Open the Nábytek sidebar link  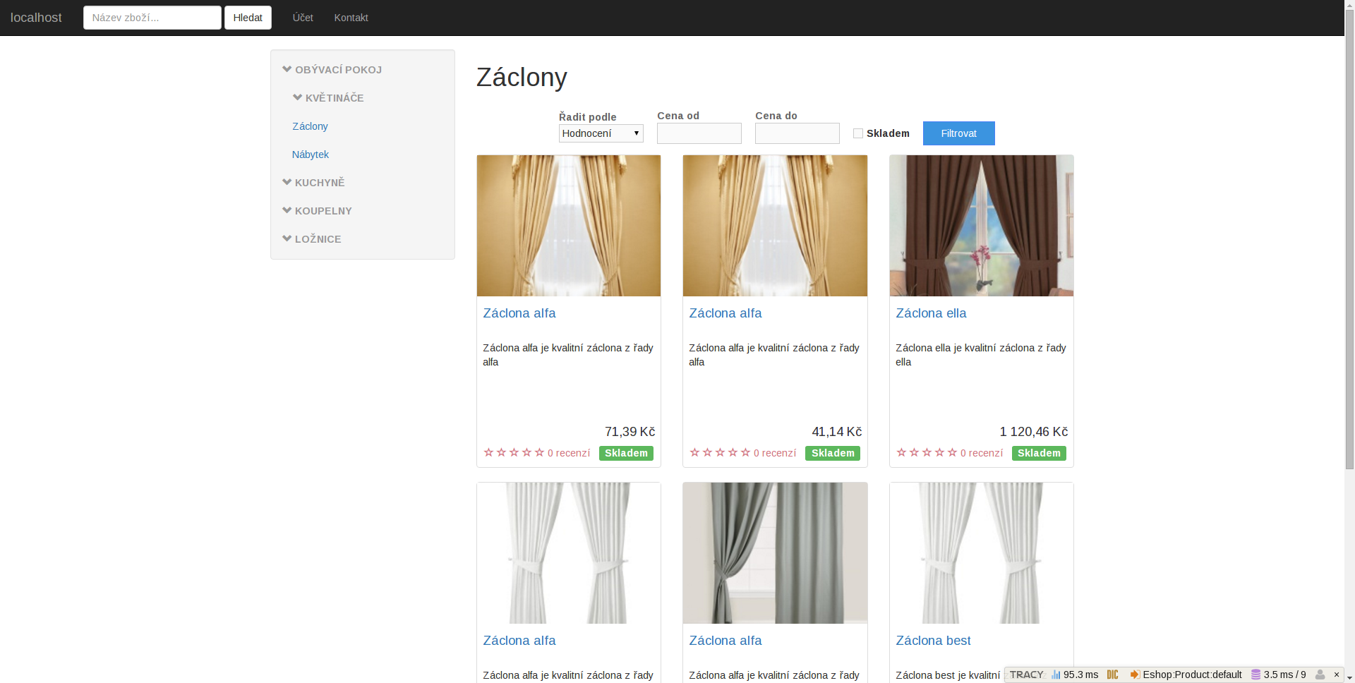310,155
